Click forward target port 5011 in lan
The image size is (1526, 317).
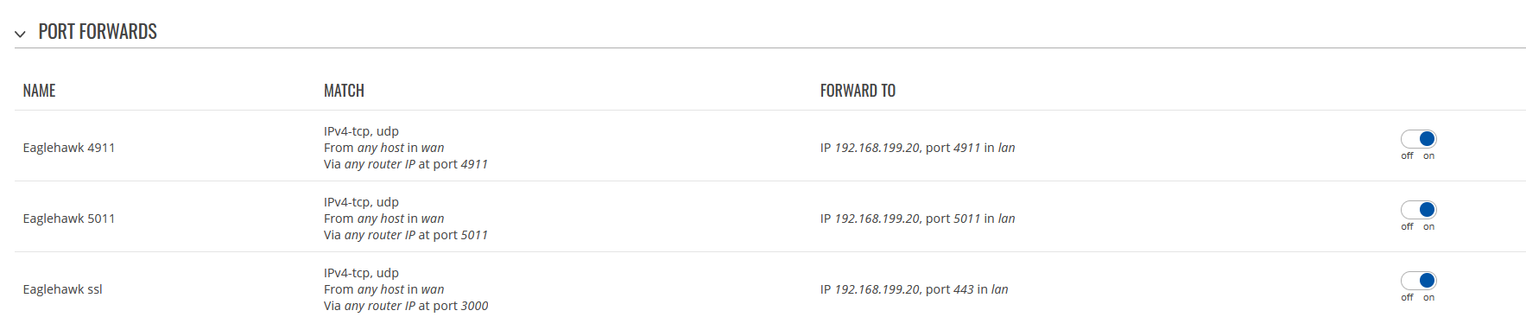[917, 219]
